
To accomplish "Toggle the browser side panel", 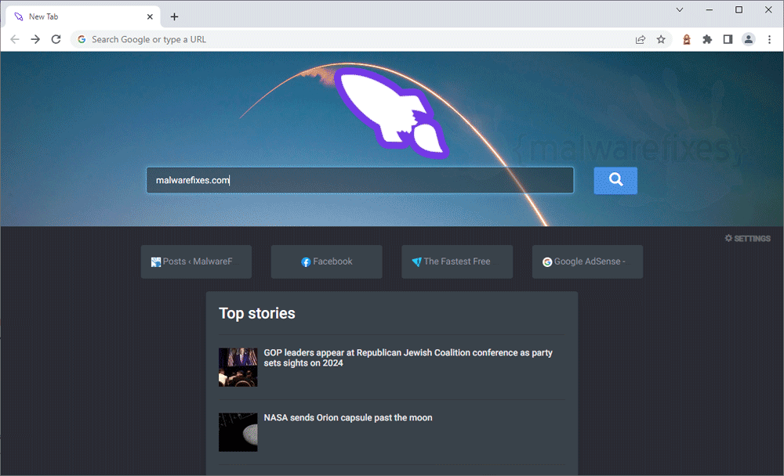I will tap(728, 39).
